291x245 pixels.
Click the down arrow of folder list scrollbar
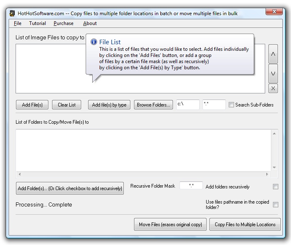pyautogui.click(x=274, y=168)
